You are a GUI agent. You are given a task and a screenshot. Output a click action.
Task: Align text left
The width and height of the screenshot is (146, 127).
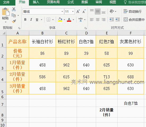(92, 20)
